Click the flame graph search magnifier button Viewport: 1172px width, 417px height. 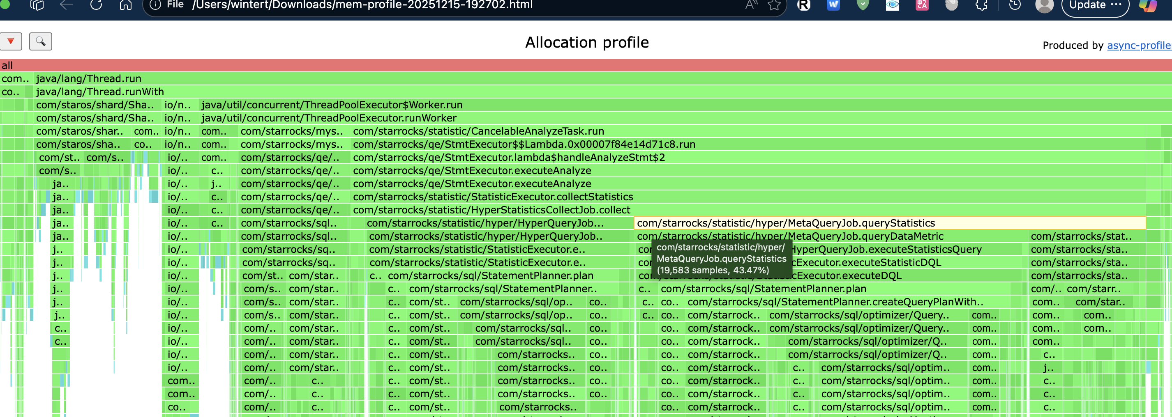click(41, 41)
